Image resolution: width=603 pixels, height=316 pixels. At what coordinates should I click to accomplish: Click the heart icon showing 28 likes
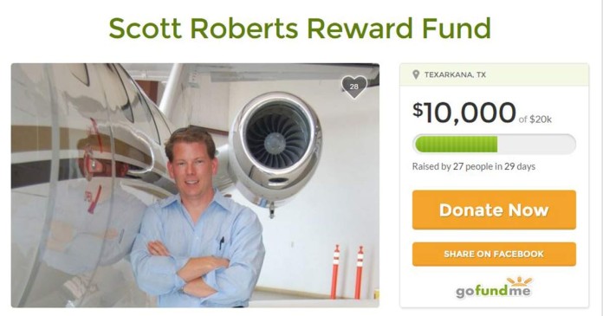click(x=353, y=87)
